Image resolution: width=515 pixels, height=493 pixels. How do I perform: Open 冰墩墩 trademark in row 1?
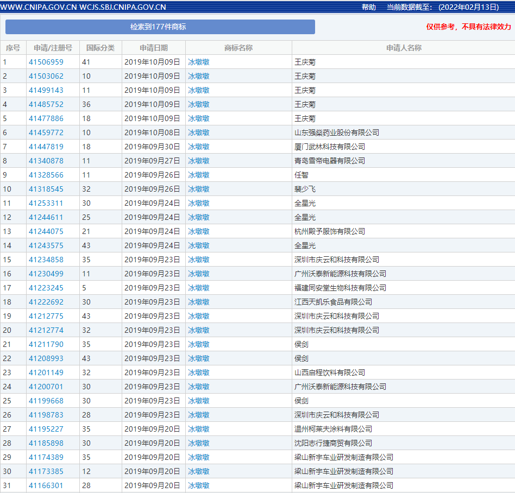click(199, 62)
